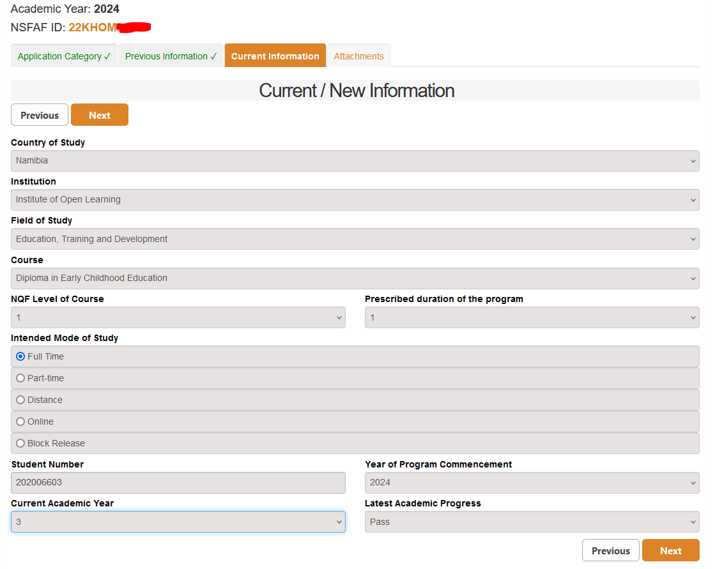The width and height of the screenshot is (715, 569).
Task: Open the Field of Study dropdown
Action: coord(355,239)
